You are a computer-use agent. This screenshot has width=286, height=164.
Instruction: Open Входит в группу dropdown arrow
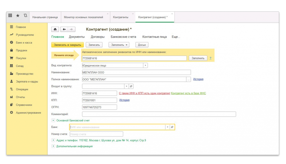pos(127,86)
